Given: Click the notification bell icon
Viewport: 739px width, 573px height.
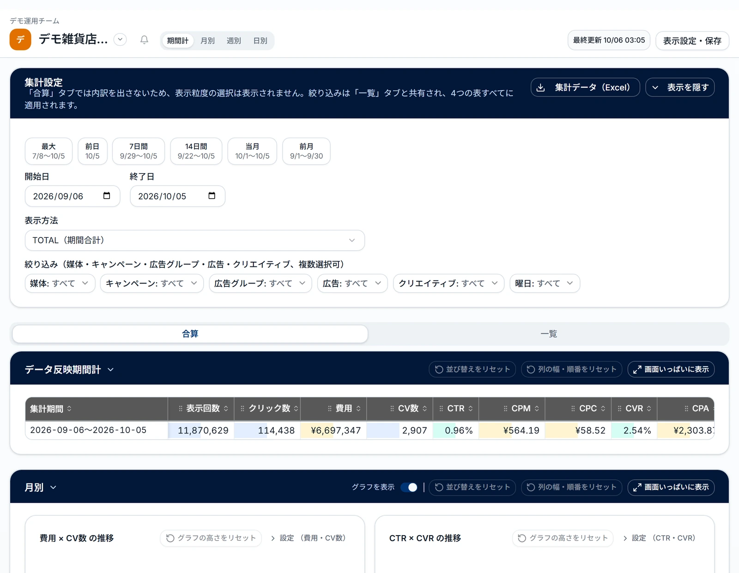Looking at the screenshot, I should click(x=144, y=40).
